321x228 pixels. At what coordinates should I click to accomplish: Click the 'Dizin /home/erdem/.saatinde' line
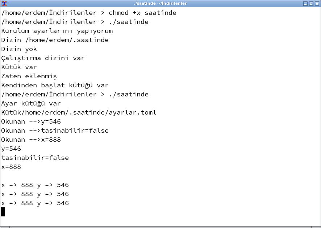click(x=55, y=40)
